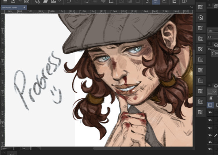Expand the bottom-left chevron below the canvas

(4, 153)
